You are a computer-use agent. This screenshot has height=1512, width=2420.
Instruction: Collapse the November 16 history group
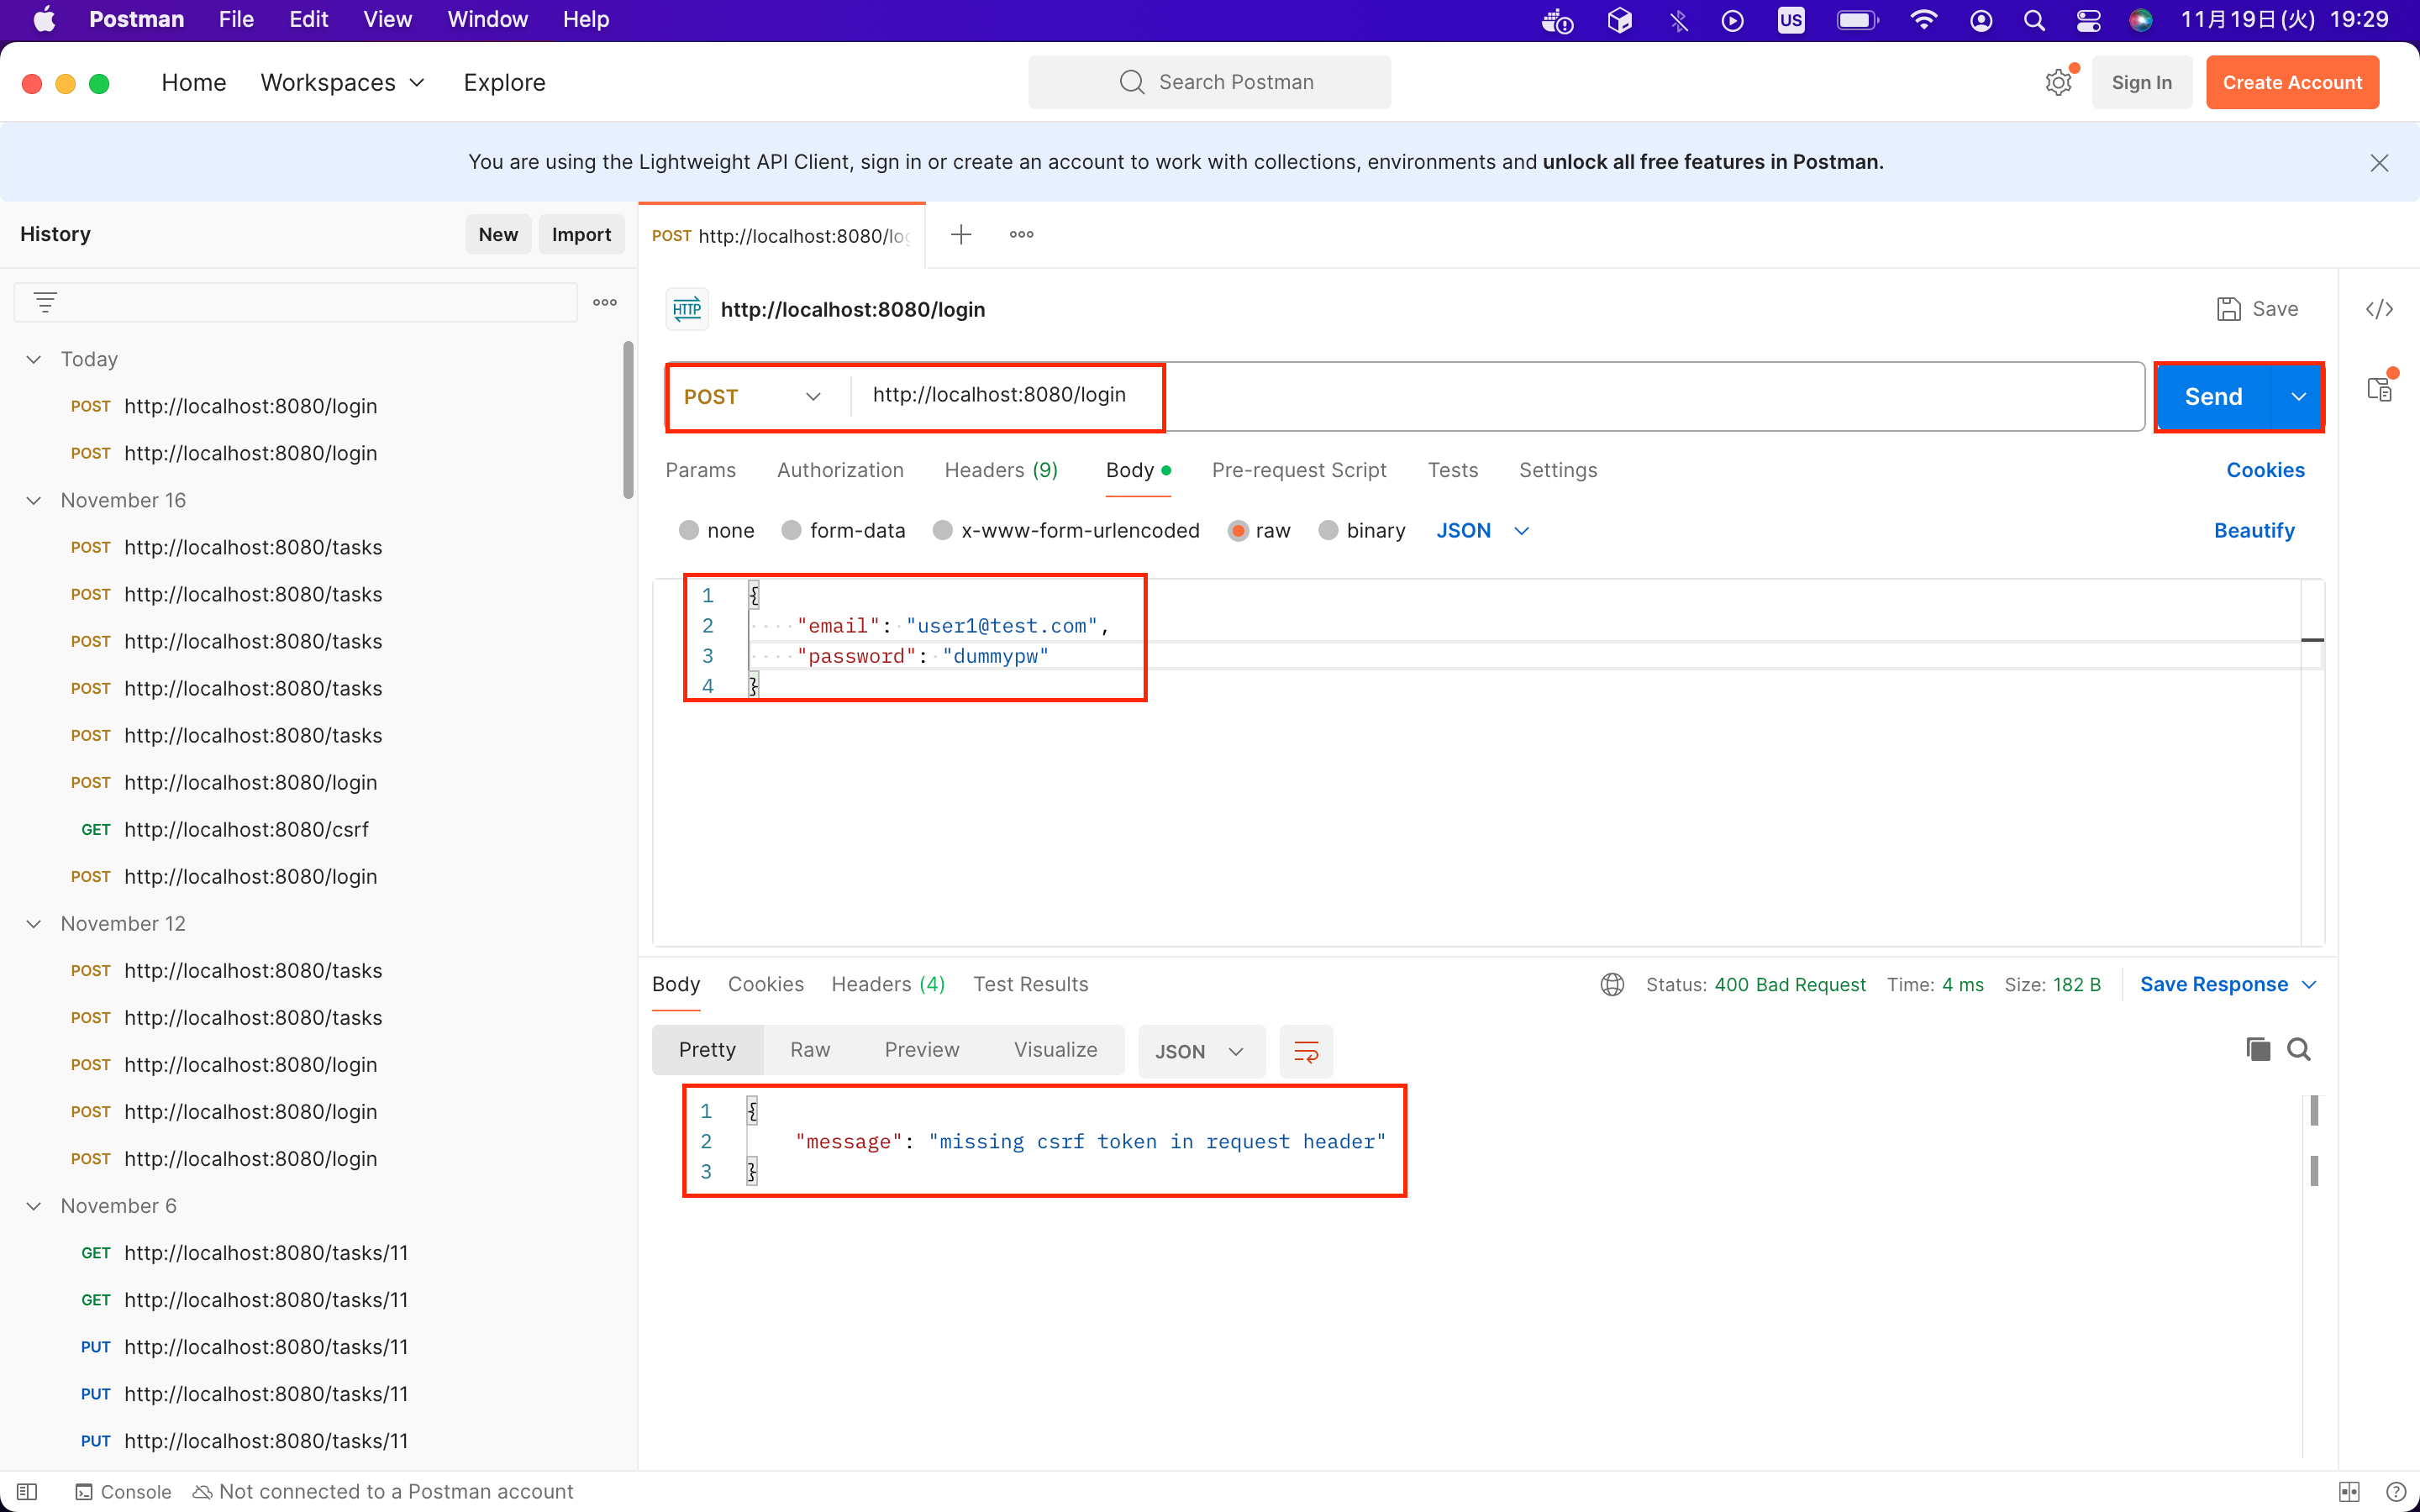(x=34, y=500)
